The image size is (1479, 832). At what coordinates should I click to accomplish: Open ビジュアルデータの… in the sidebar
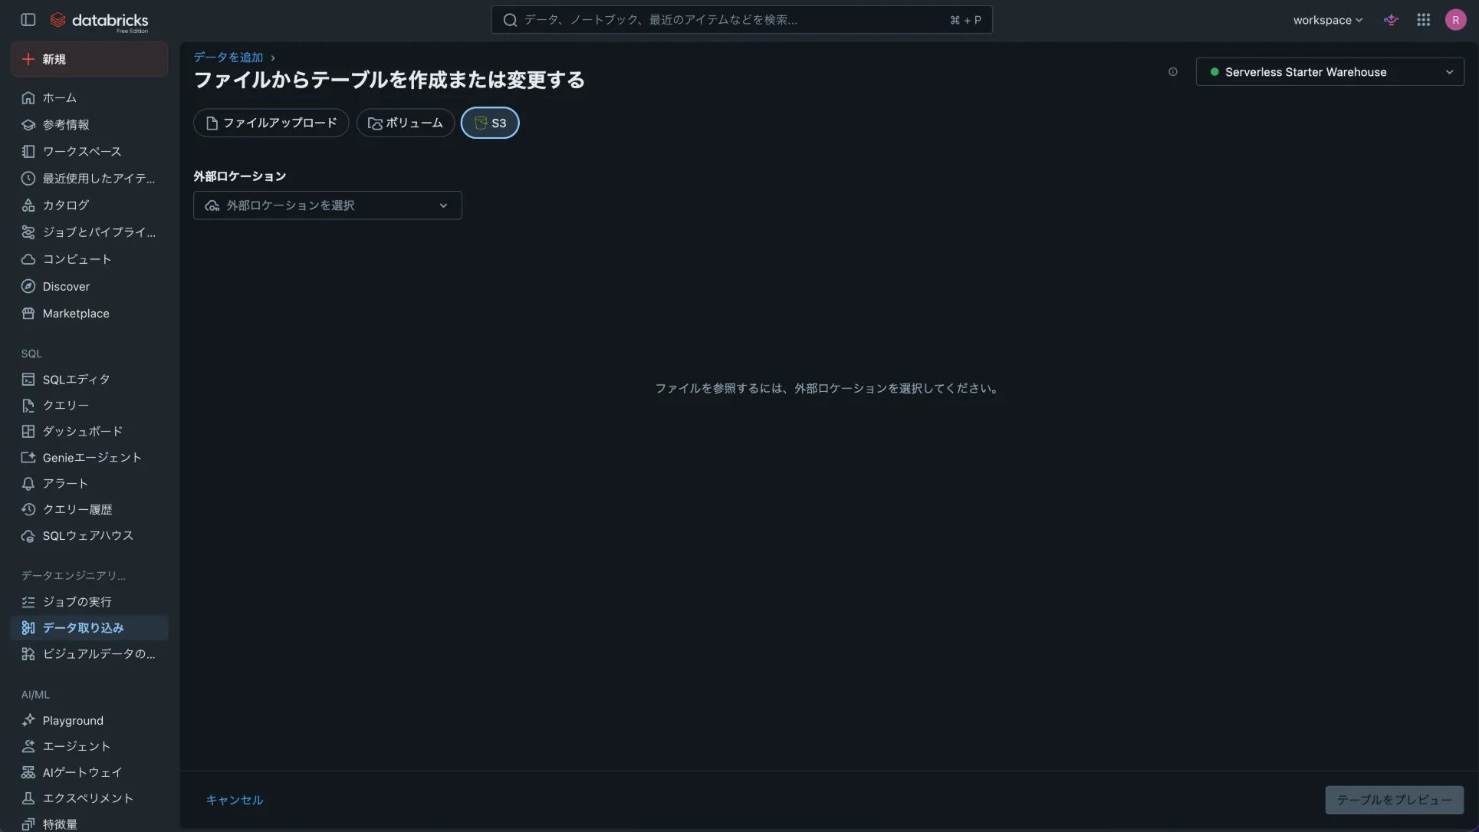click(x=90, y=653)
